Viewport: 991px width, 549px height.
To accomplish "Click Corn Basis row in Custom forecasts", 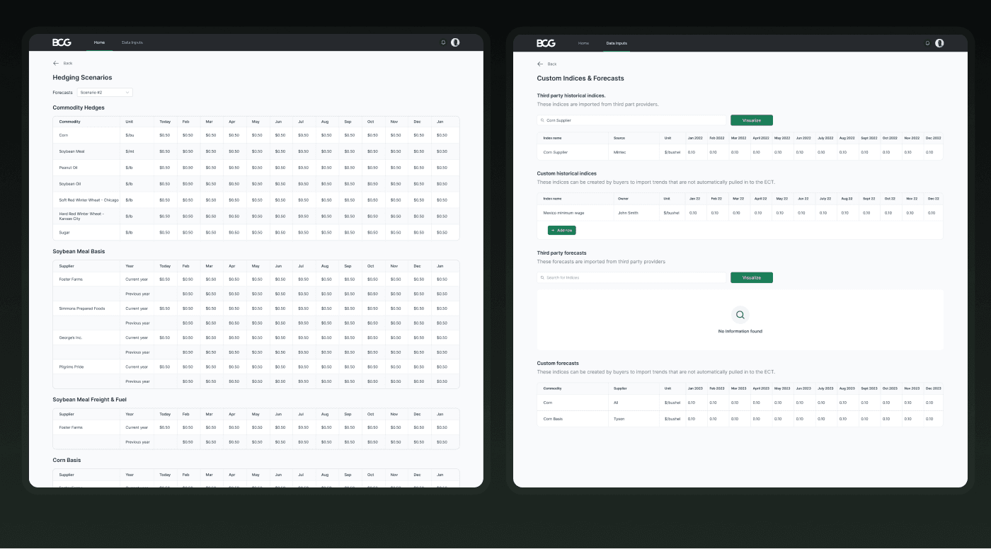I will pos(740,419).
